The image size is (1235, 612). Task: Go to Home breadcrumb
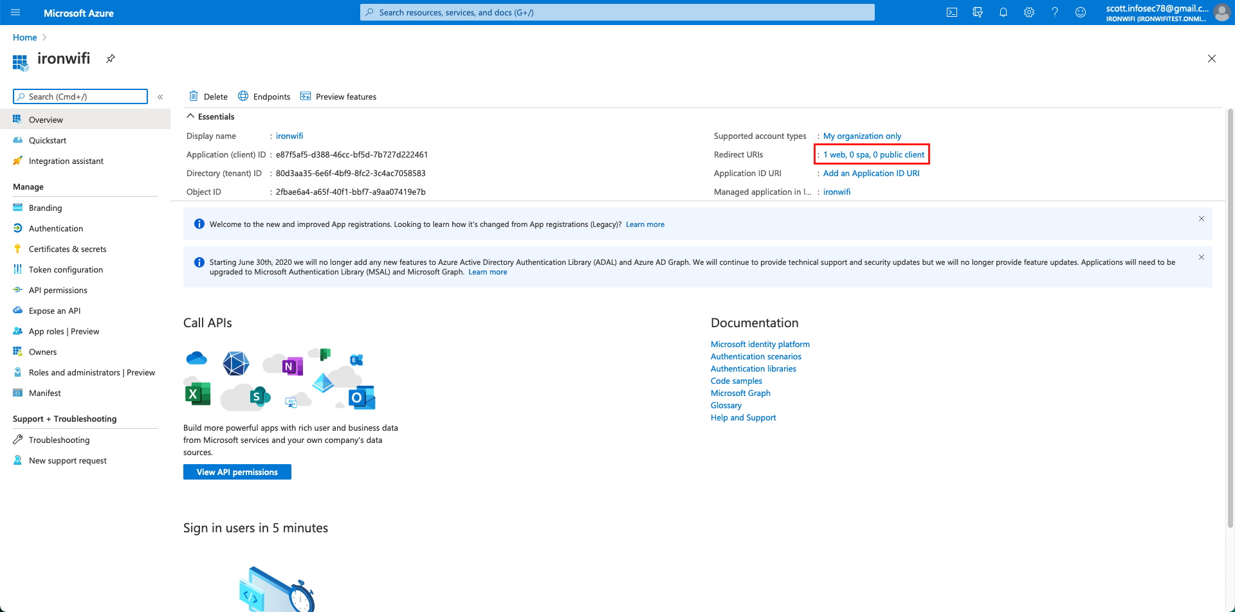click(x=25, y=37)
